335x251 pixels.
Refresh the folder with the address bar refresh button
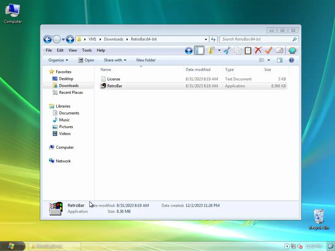(213, 39)
